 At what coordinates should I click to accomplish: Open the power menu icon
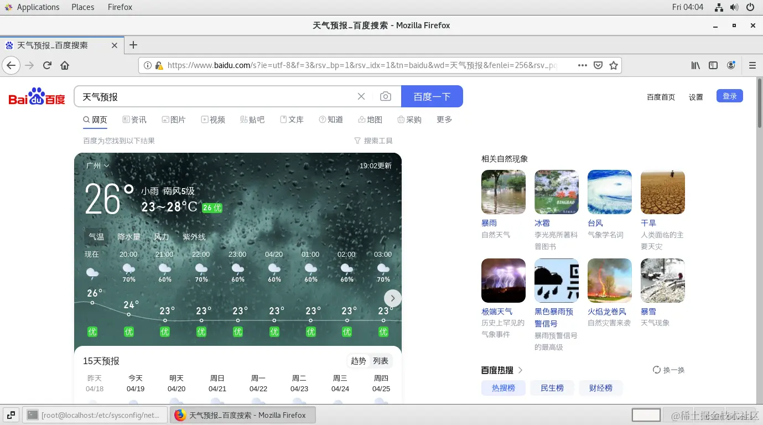750,7
